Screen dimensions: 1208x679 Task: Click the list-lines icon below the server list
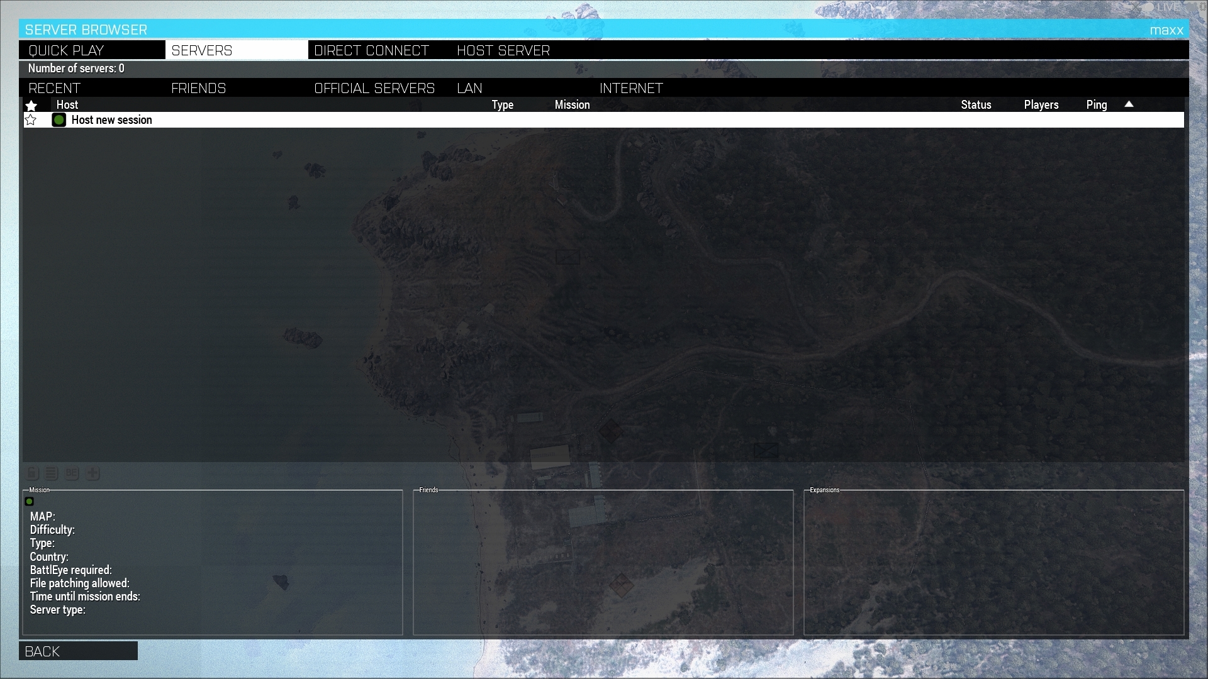click(52, 473)
